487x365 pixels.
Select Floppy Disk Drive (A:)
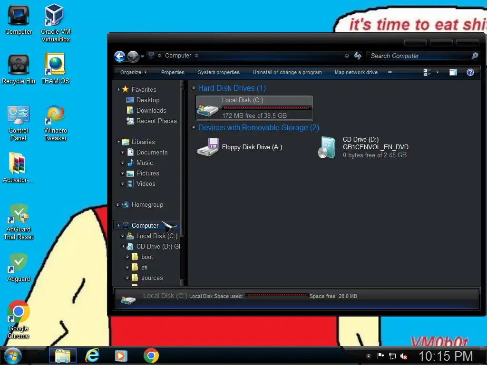(x=240, y=147)
